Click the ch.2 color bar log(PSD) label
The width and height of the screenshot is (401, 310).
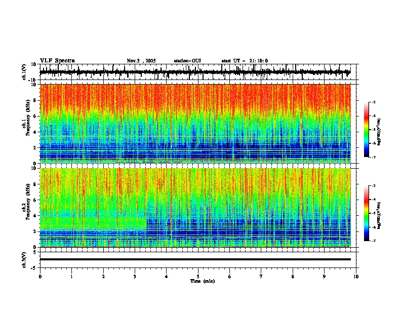click(x=379, y=215)
